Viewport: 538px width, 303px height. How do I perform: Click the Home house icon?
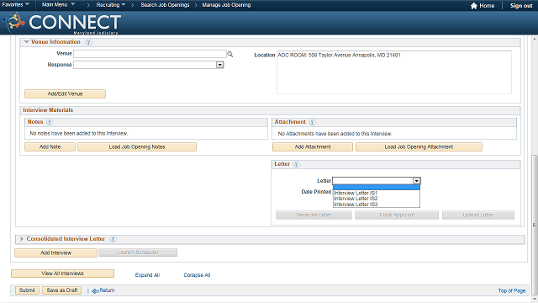474,6
